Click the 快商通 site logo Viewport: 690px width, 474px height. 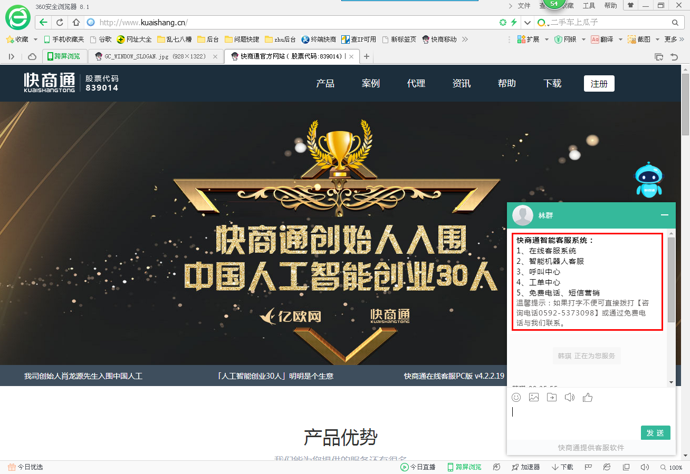[x=50, y=82]
